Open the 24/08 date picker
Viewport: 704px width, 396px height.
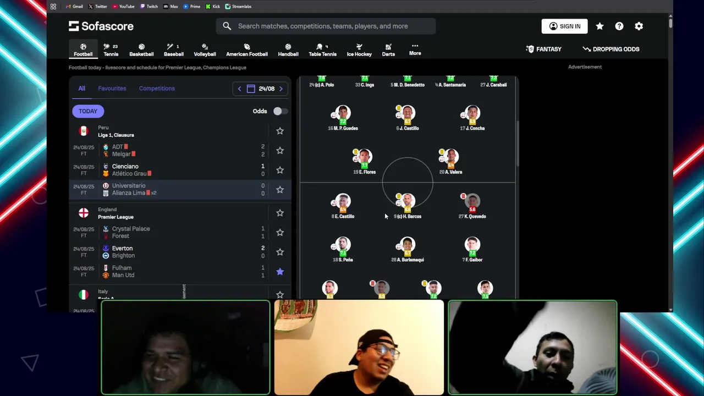tap(261, 89)
